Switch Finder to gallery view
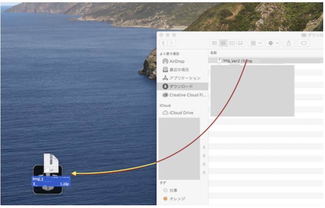This screenshot has width=325, height=208. pyautogui.click(x=240, y=43)
